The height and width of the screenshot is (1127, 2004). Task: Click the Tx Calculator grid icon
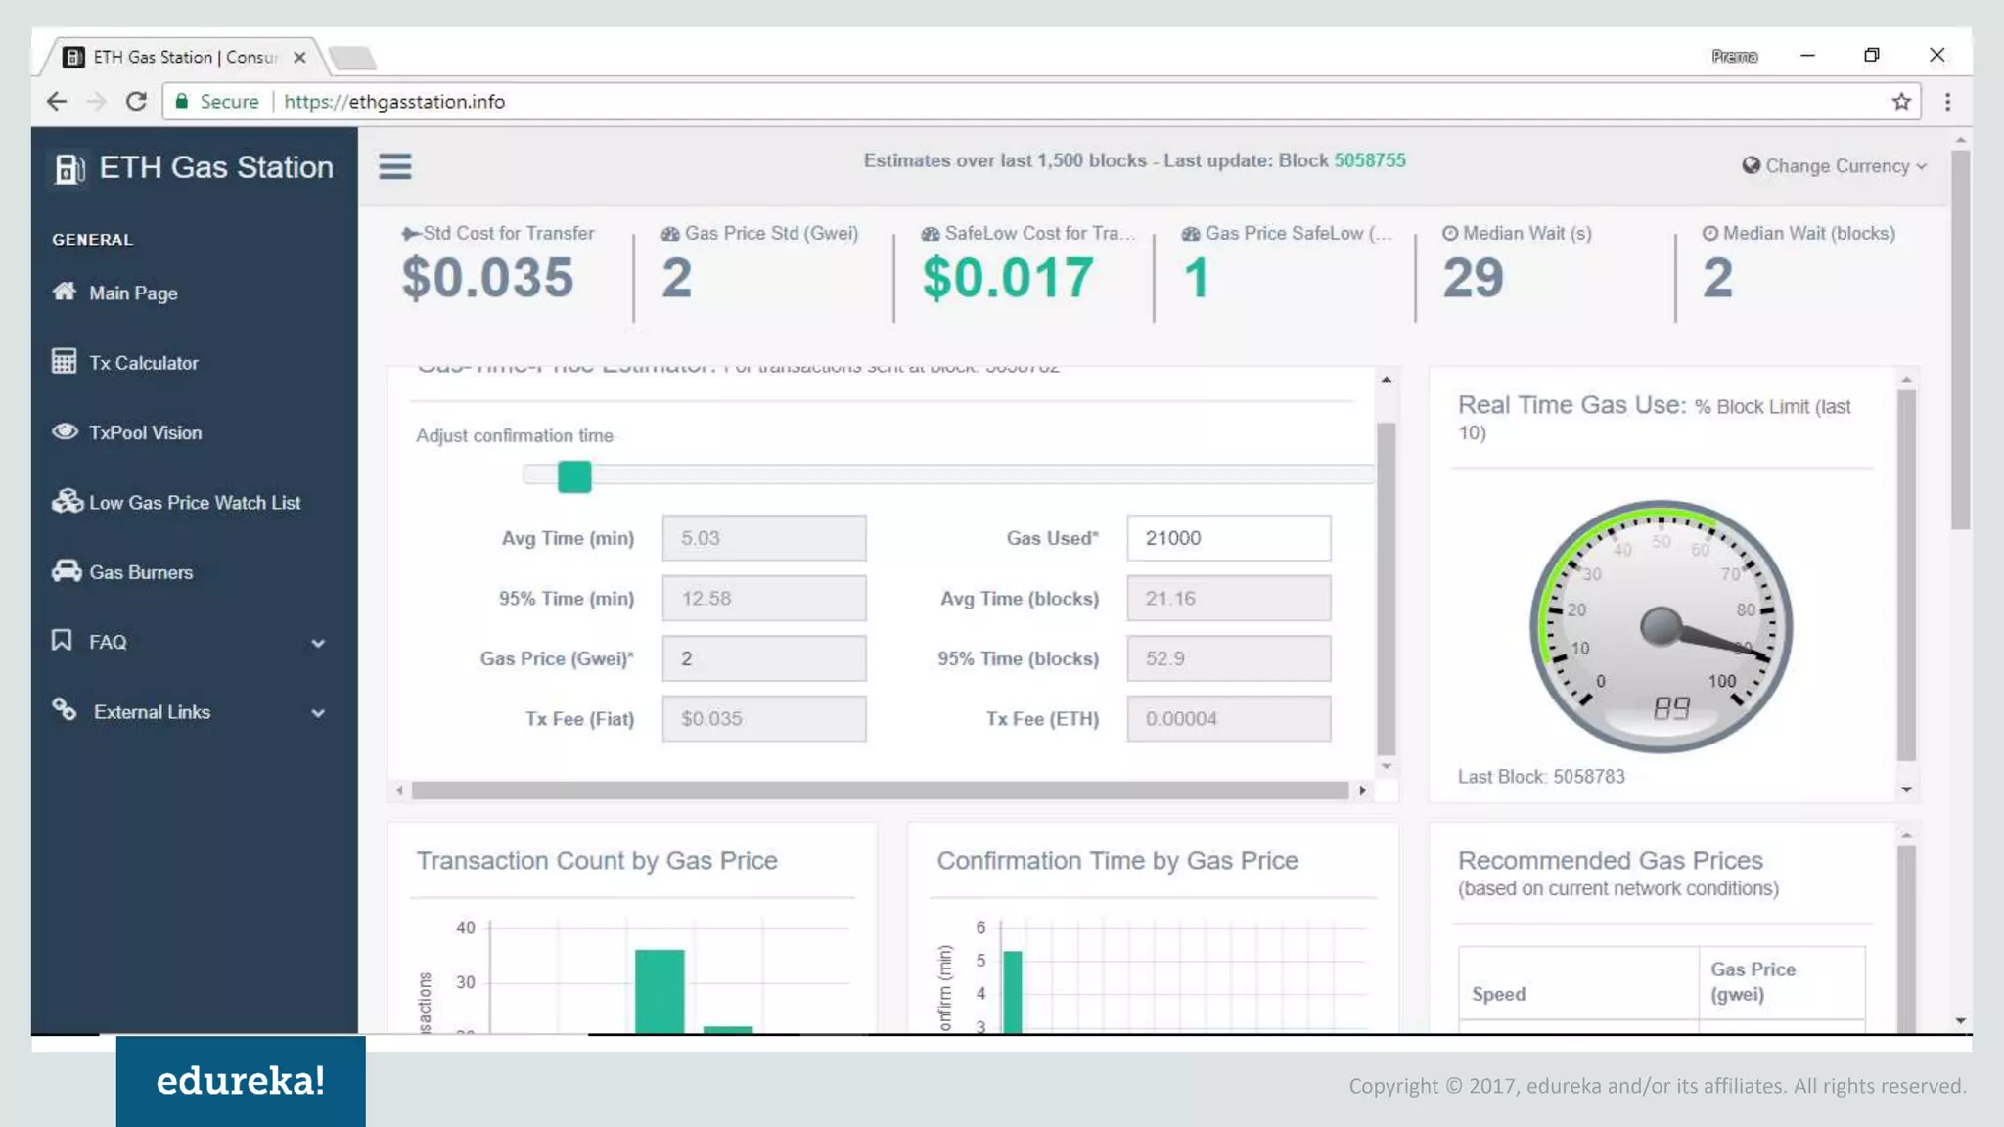coord(65,362)
